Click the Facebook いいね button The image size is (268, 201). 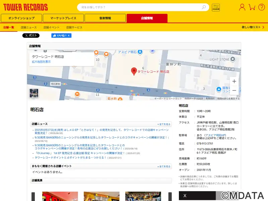coord(61,36)
